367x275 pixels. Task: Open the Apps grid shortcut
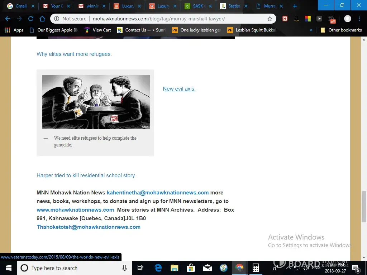(x=14, y=30)
